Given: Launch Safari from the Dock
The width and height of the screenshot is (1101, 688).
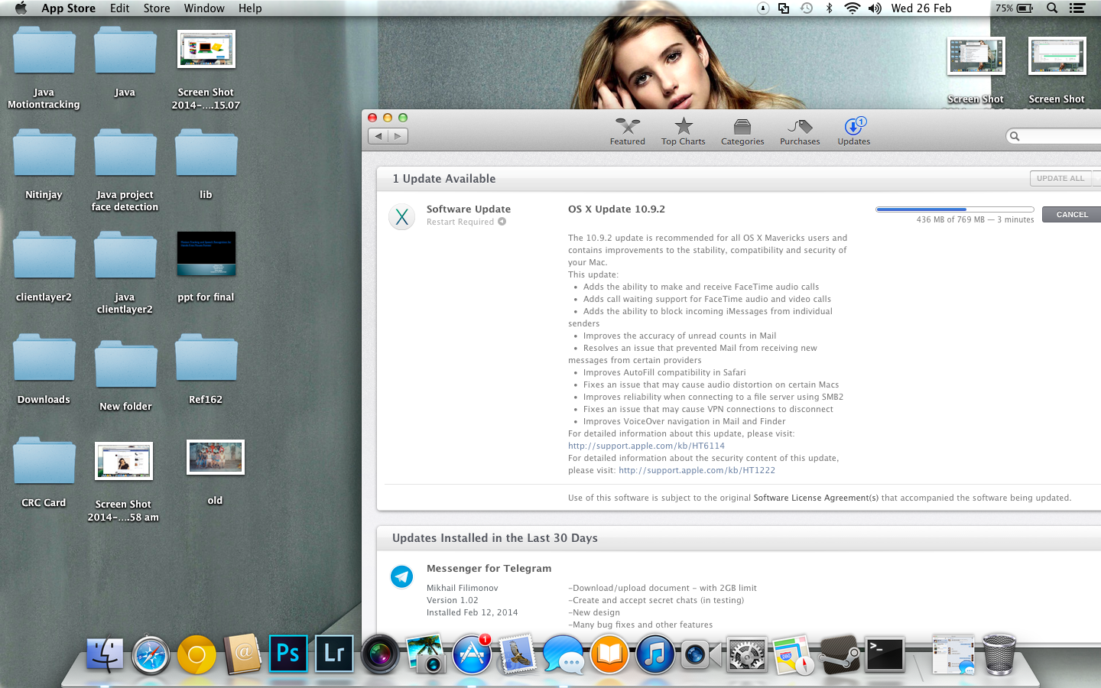Looking at the screenshot, I should point(151,655).
